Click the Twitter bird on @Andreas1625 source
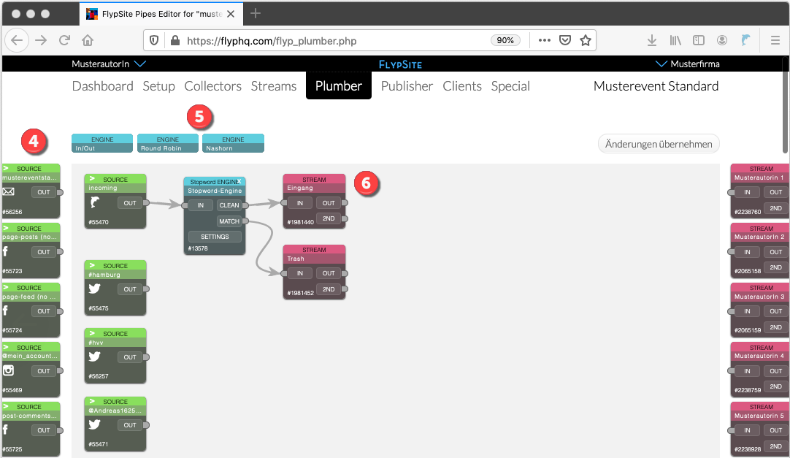Viewport: 790px width, 458px height. click(x=95, y=424)
